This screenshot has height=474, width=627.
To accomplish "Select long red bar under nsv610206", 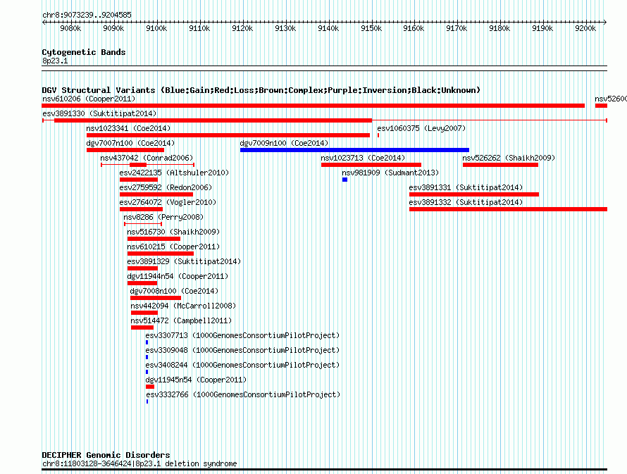I will (313, 106).
